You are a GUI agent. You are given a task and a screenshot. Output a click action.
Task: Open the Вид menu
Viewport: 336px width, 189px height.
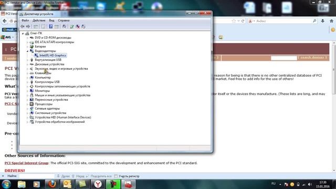[51, 20]
